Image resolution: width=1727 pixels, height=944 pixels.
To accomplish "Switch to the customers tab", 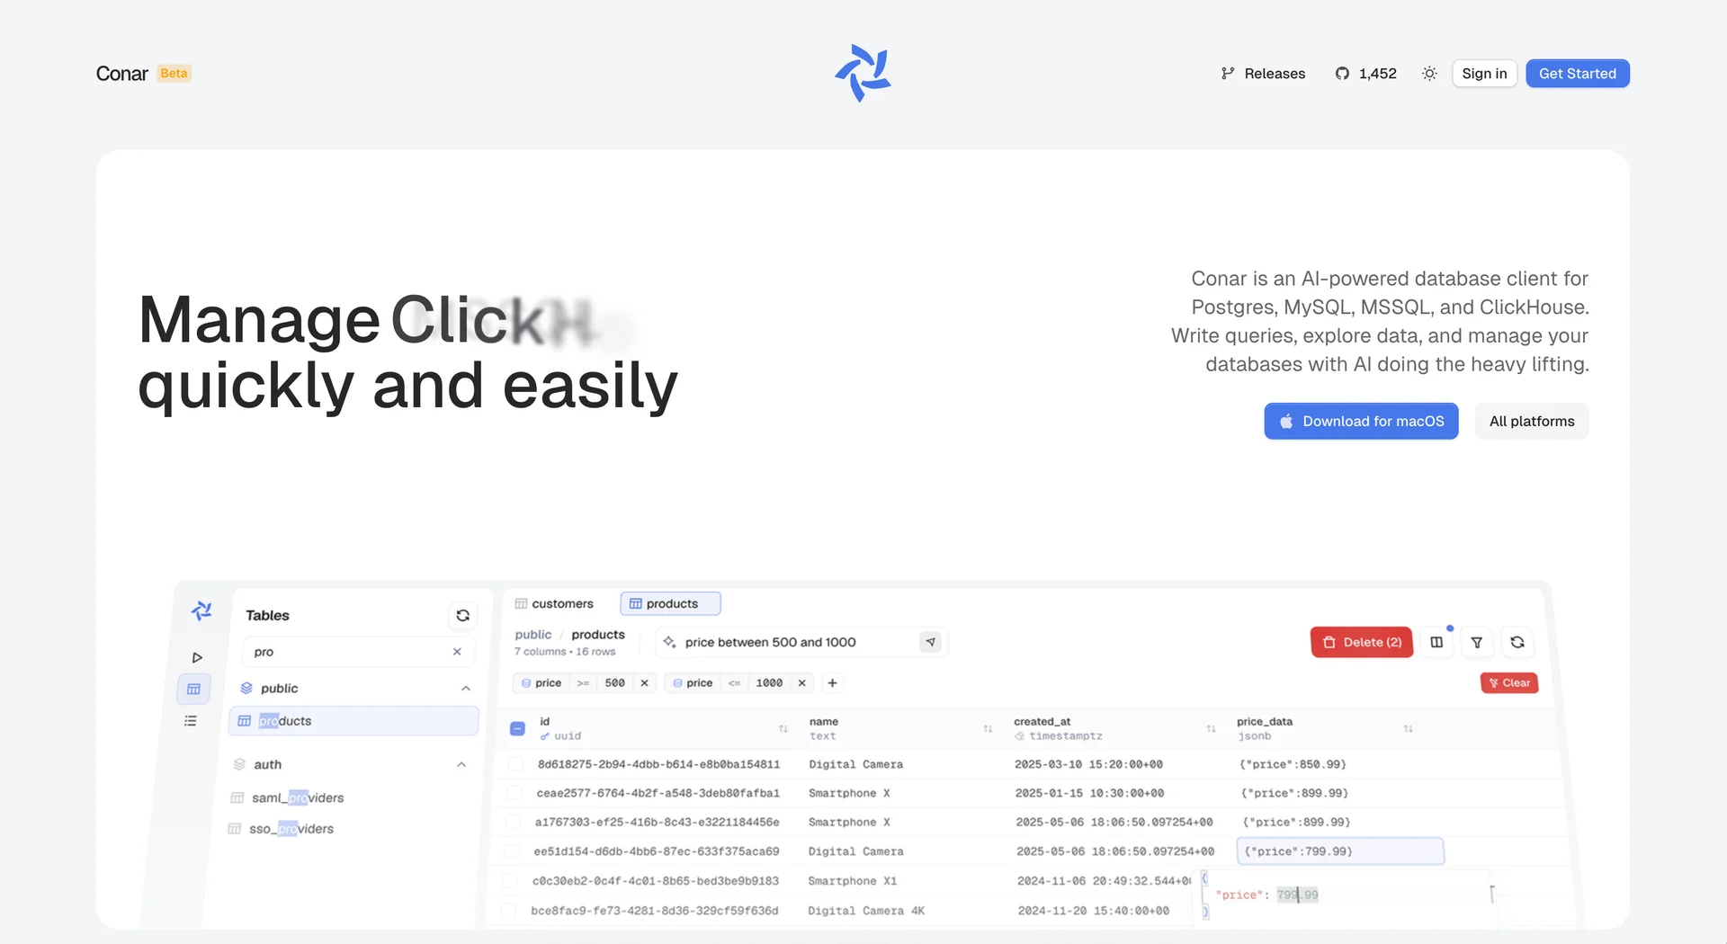I will (x=554, y=603).
